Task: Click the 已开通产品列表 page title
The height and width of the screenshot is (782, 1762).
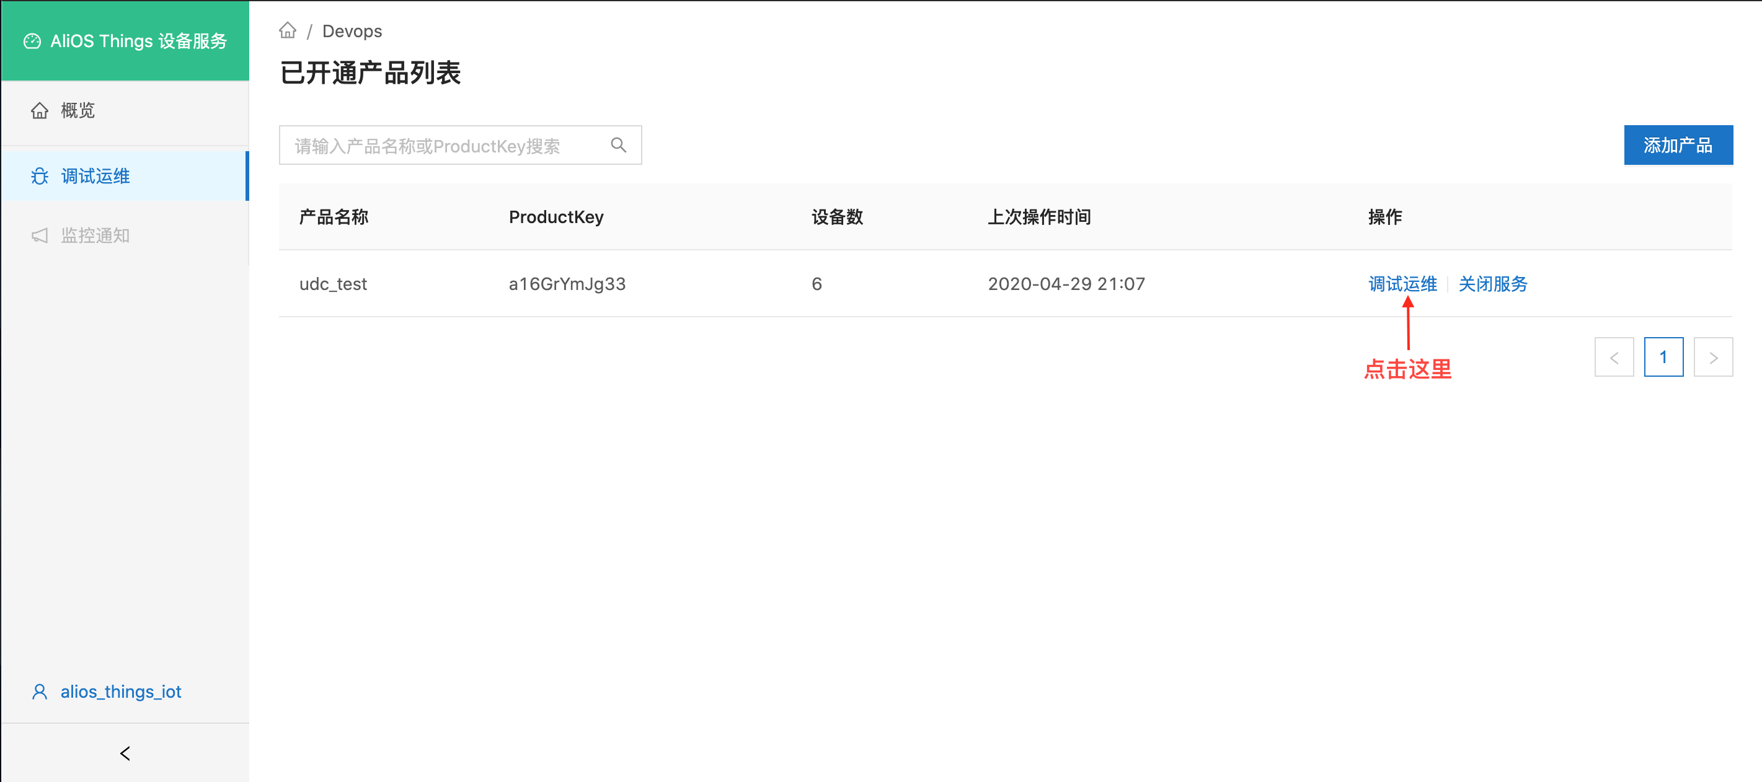Action: [370, 72]
